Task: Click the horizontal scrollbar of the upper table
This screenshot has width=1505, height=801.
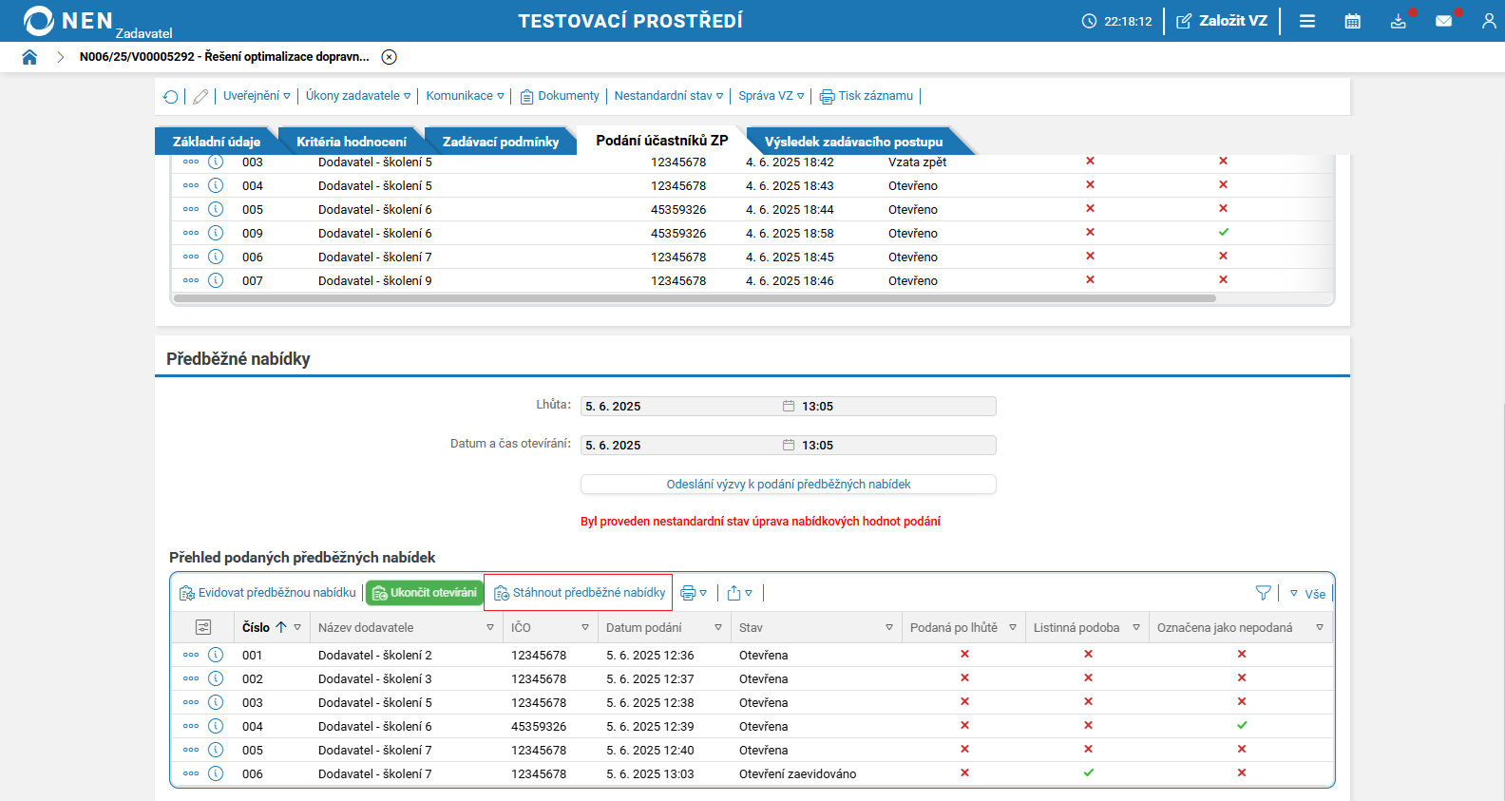Action: pos(695,298)
